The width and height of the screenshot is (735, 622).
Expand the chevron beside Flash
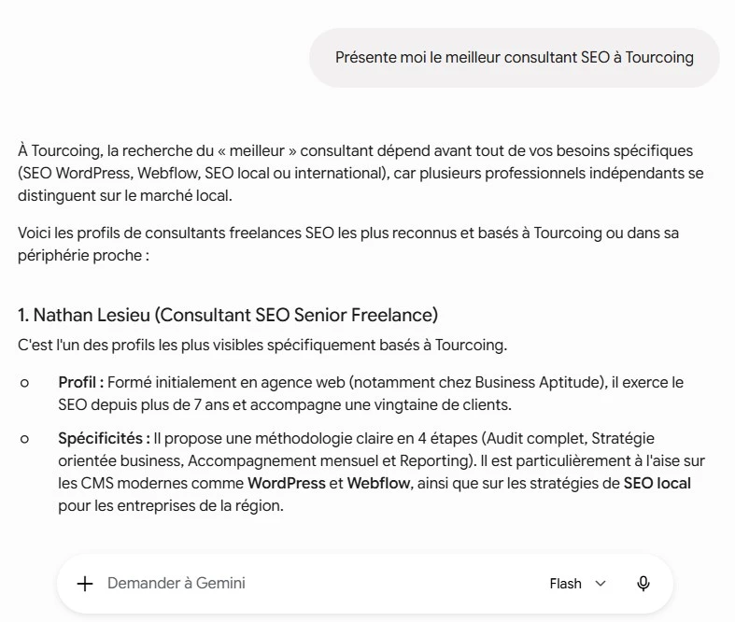601,584
